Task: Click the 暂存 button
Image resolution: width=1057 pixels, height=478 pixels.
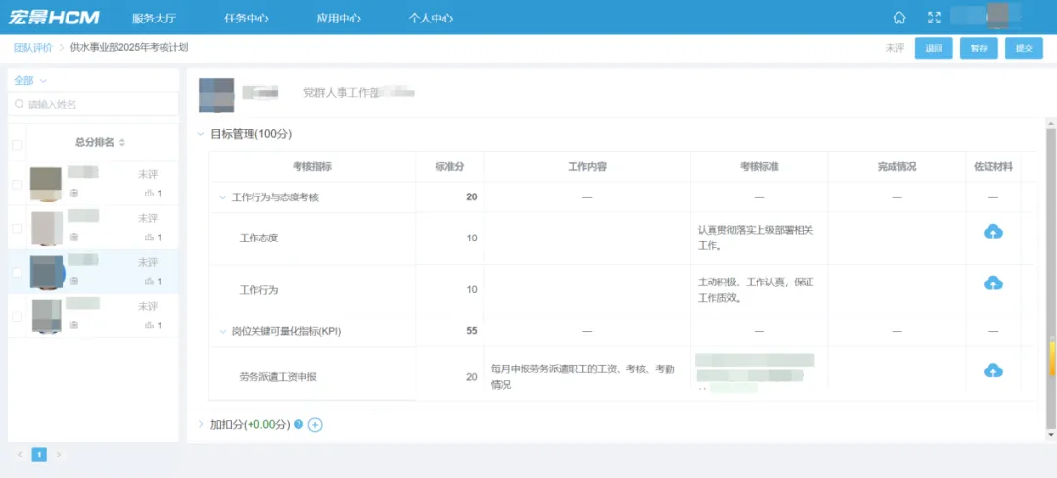Action: pyautogui.click(x=979, y=49)
